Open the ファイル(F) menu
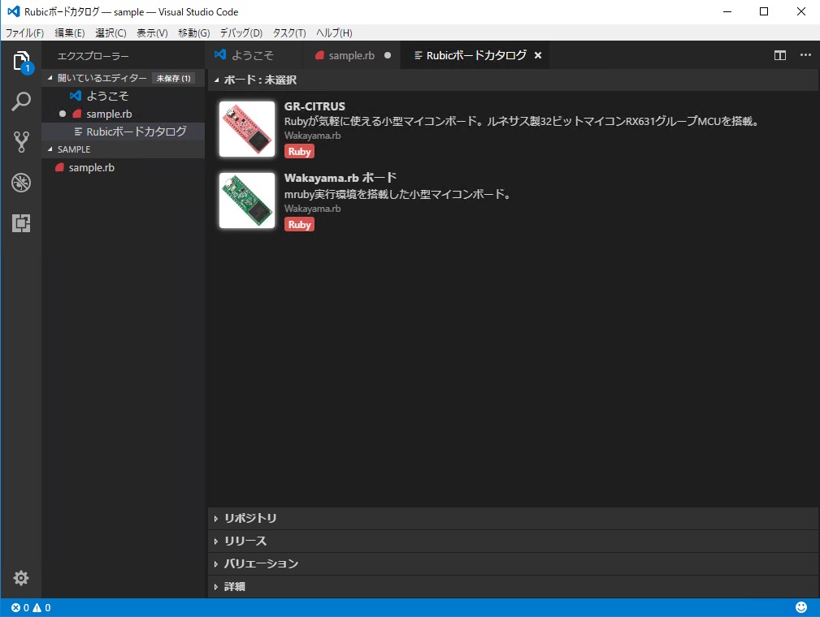The image size is (820, 617). [x=24, y=33]
